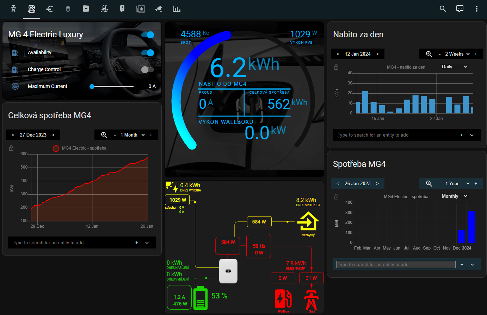The image size is (487, 315).
Task: Enable the Charge Control switch
Action: (148, 70)
